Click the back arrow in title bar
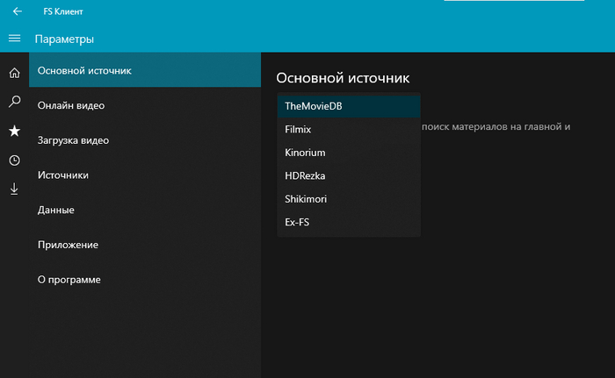This screenshot has height=378, width=615. point(18,12)
